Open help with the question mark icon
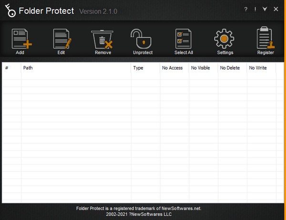Viewport: 286px width, 220px height. (246, 9)
